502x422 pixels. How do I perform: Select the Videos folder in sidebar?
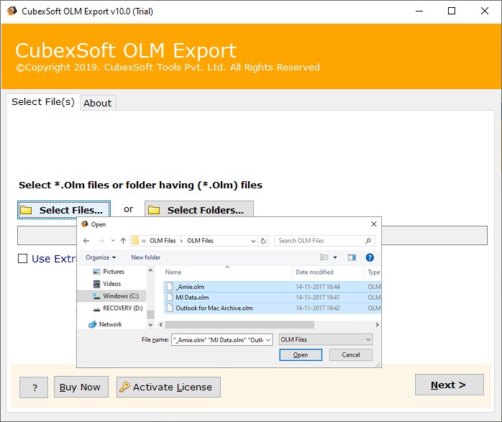[97, 284]
